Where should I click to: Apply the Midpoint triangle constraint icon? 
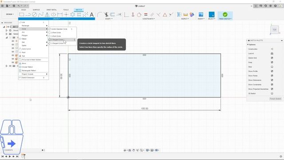click(x=165, y=15)
